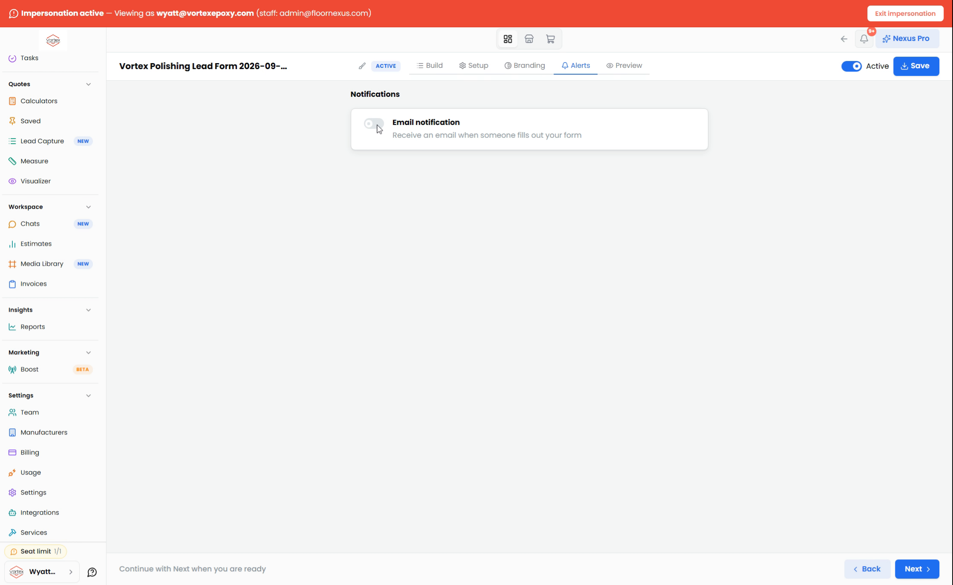Switch to the Branding tab
This screenshot has height=585, width=953.
point(525,66)
